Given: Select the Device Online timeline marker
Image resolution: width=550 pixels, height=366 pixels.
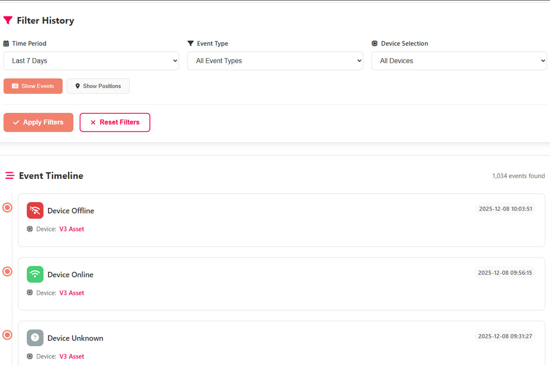Looking at the screenshot, I should click(7, 272).
